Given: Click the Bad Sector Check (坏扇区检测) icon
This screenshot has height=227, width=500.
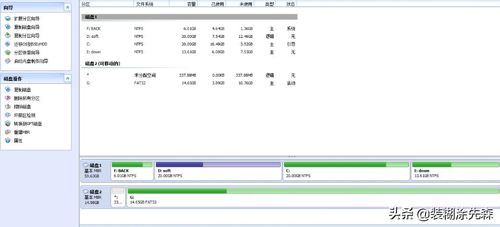Looking at the screenshot, I should point(8,115).
